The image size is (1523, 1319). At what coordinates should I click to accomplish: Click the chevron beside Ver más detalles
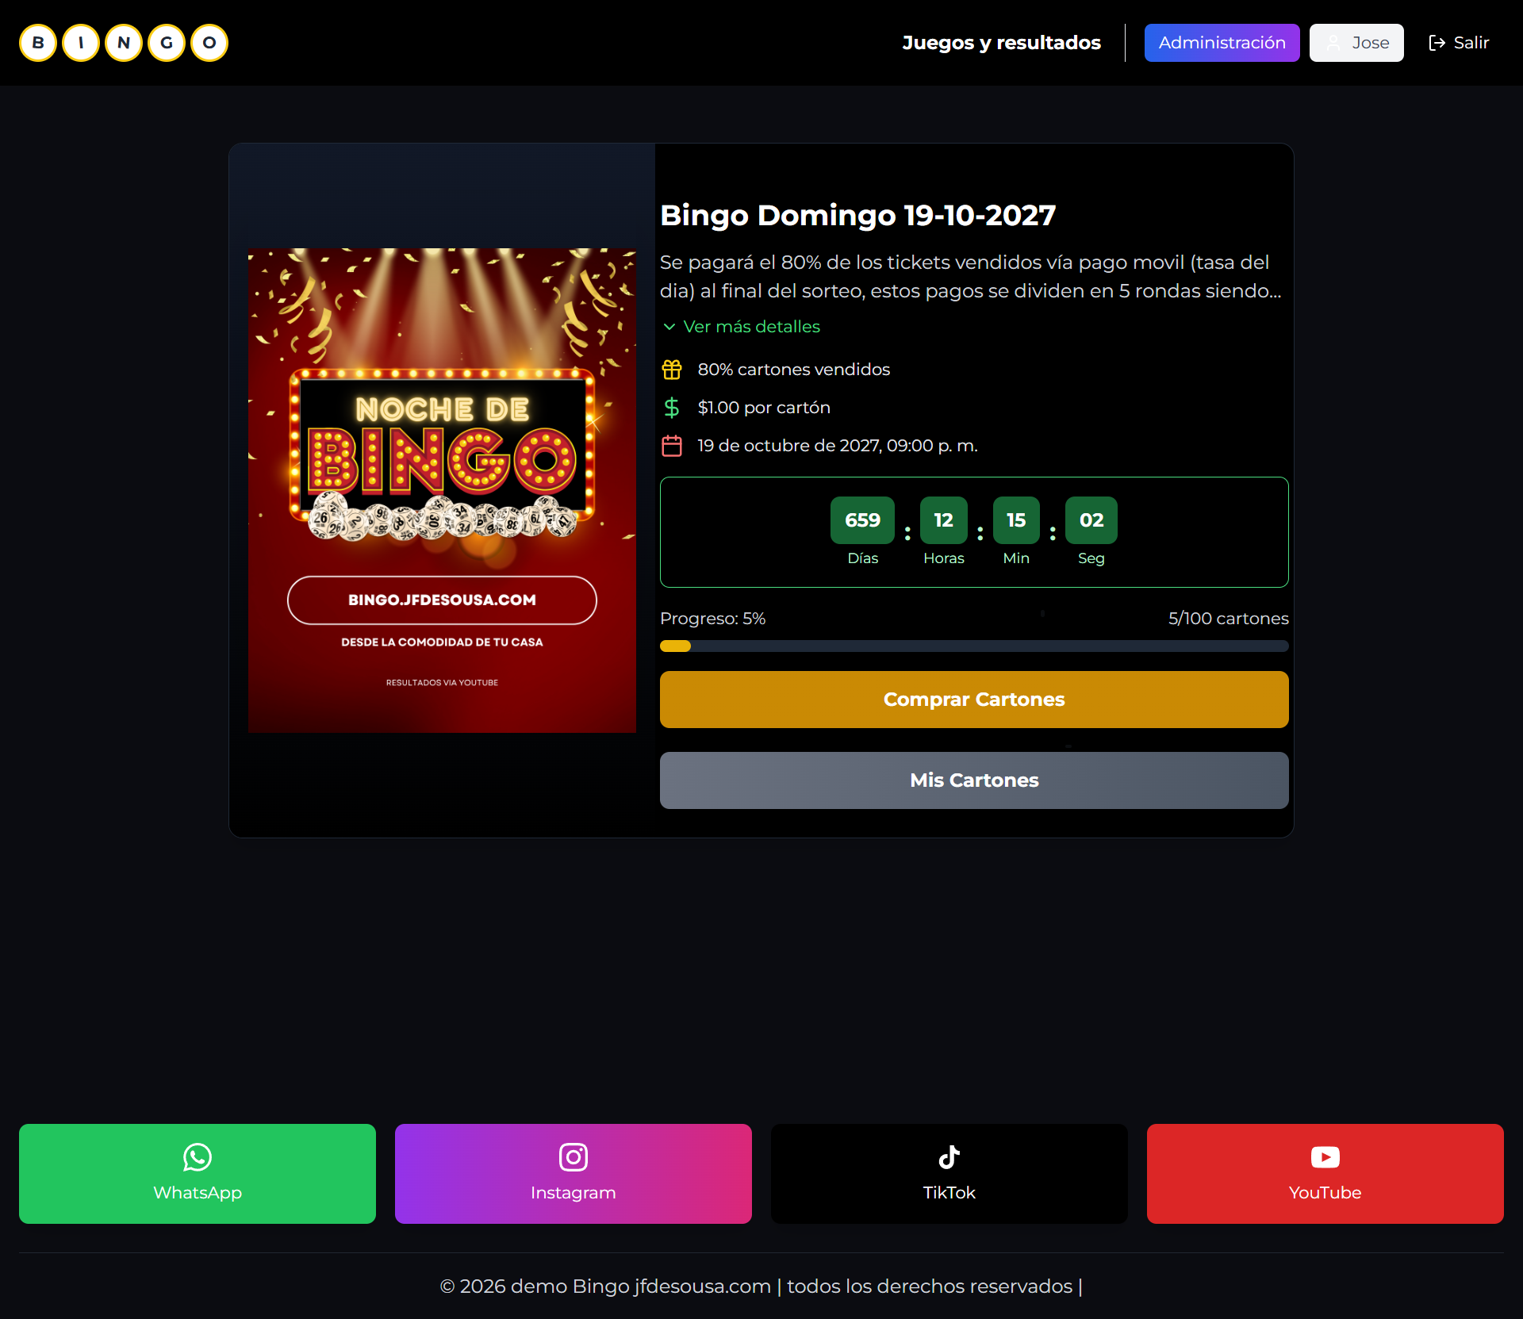pyautogui.click(x=669, y=327)
